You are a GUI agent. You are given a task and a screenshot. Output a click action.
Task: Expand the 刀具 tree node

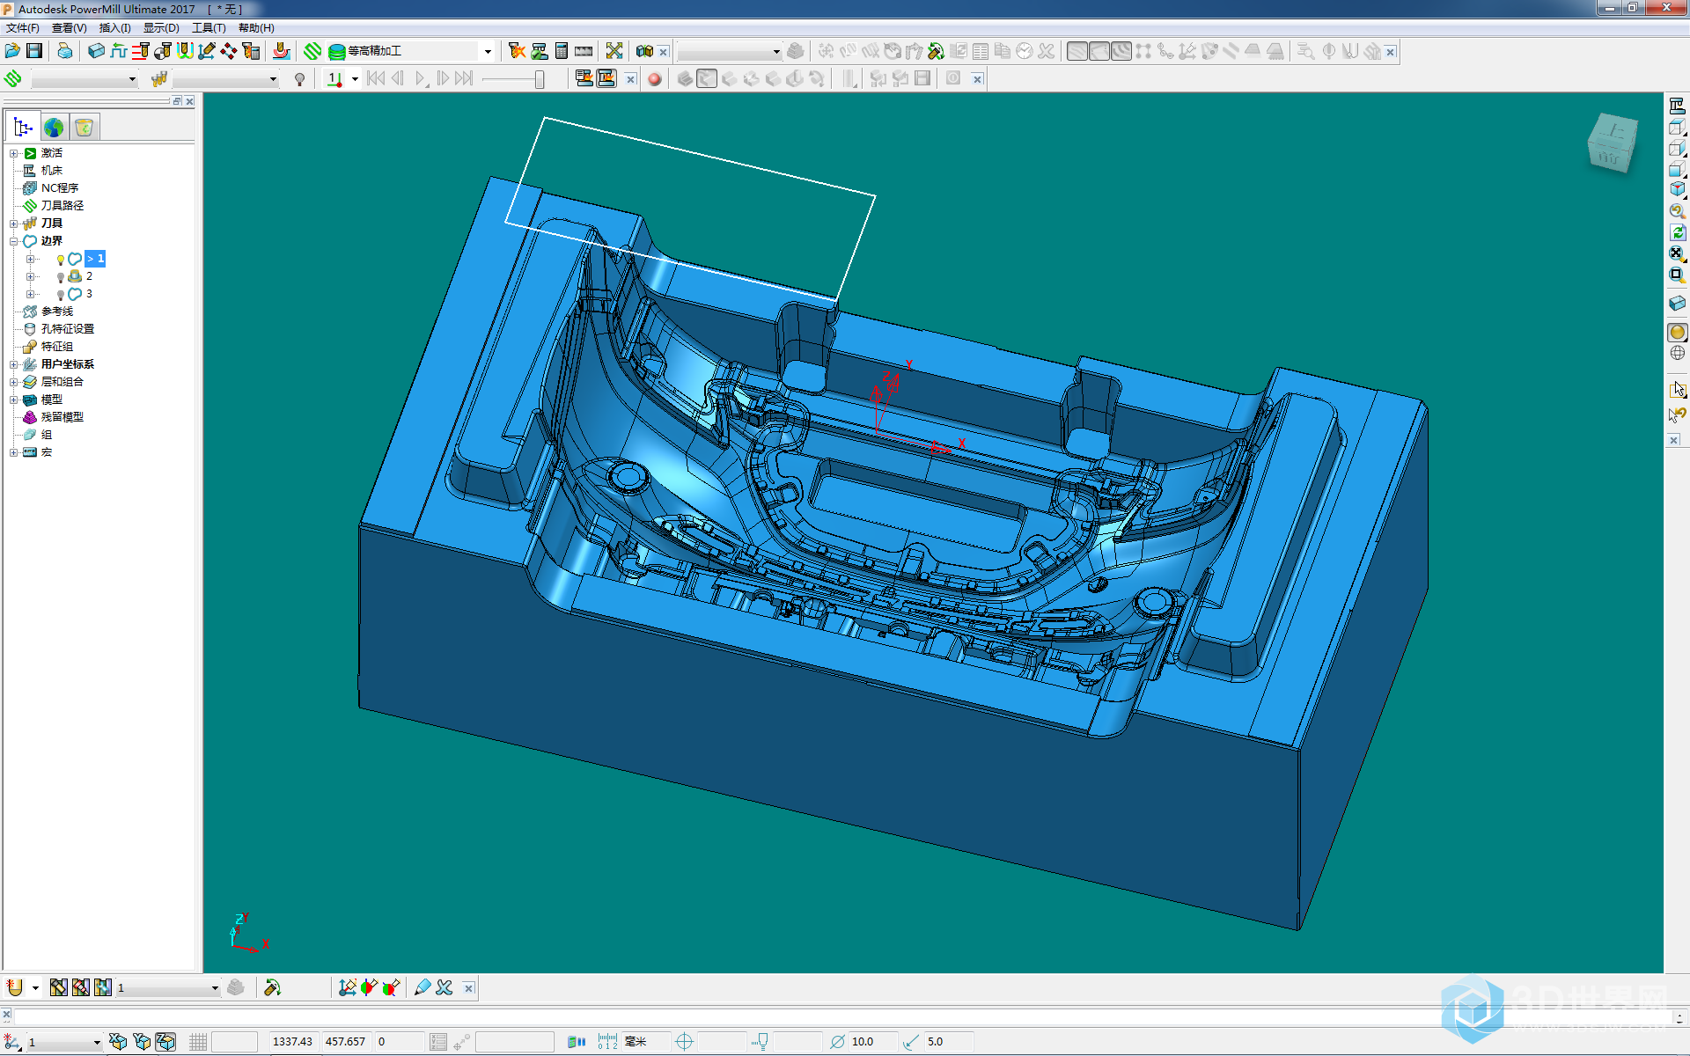[x=13, y=224]
